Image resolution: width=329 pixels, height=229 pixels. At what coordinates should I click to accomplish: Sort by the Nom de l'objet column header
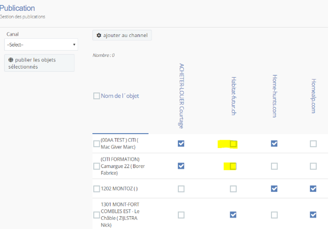tap(120, 96)
